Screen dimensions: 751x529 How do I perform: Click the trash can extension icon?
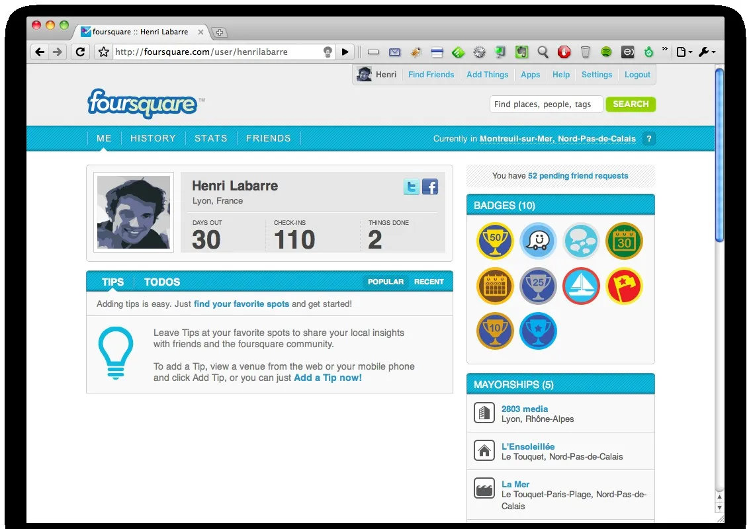(586, 52)
